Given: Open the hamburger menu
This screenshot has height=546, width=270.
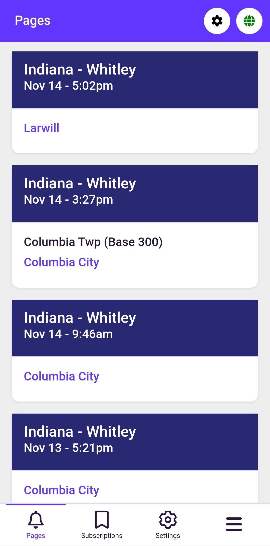Looking at the screenshot, I should [234, 524].
